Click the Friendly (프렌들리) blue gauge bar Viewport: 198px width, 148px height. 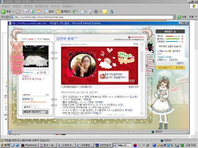point(173,41)
